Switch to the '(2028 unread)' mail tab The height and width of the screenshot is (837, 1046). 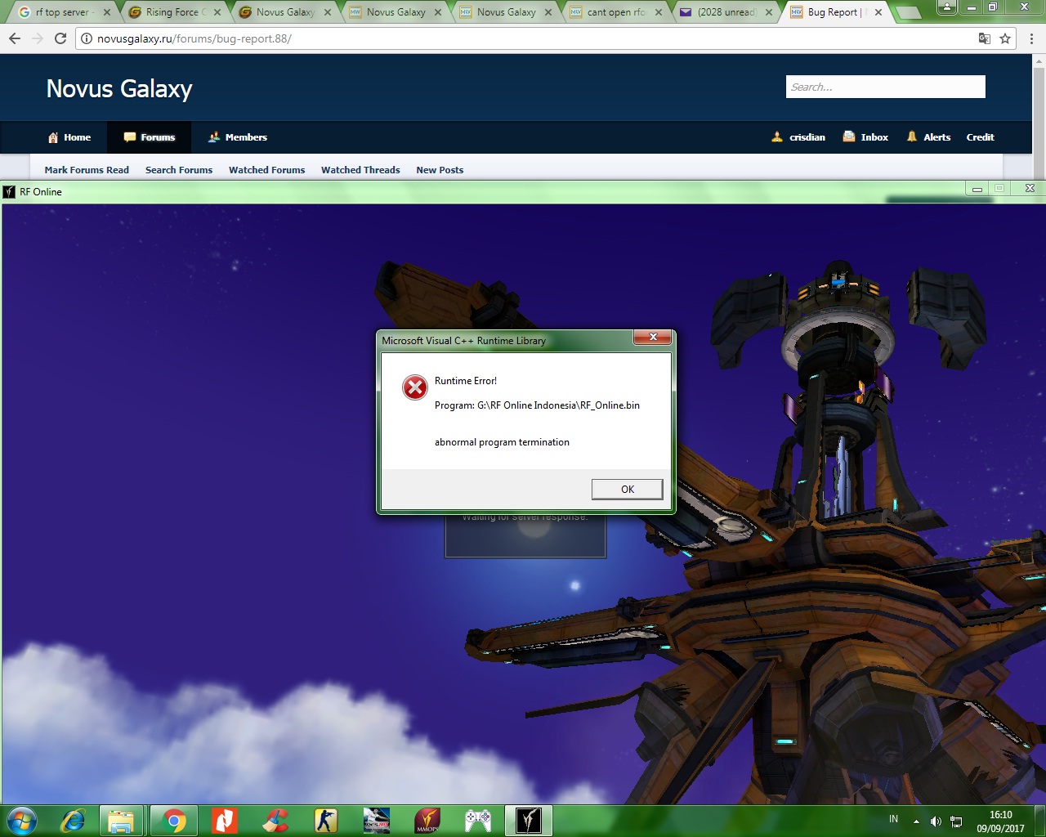[x=726, y=12]
